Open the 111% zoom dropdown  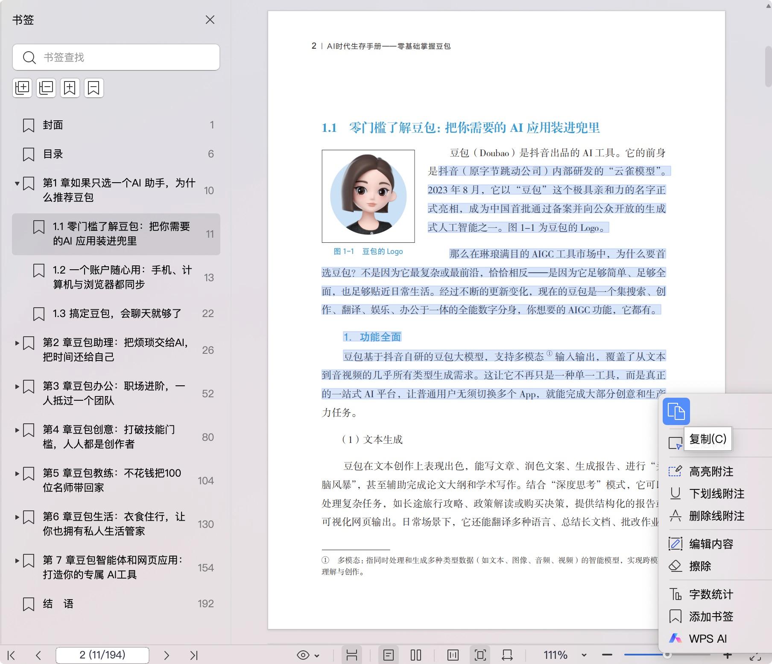click(584, 655)
